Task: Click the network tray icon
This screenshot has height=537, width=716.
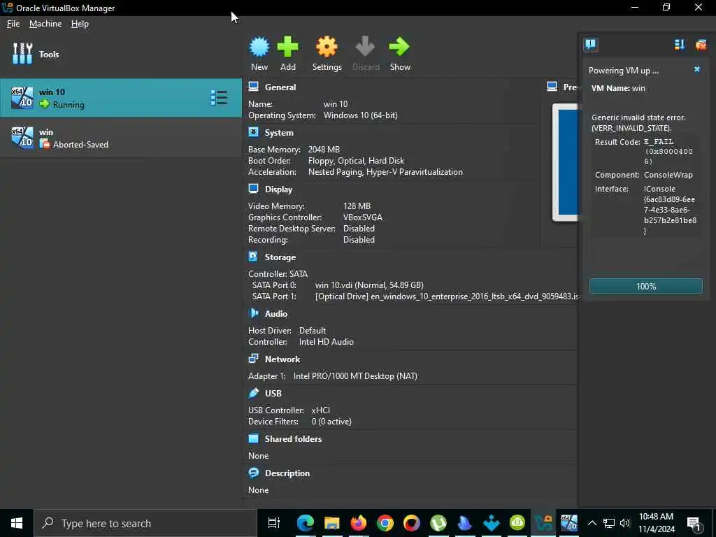Action: point(609,523)
